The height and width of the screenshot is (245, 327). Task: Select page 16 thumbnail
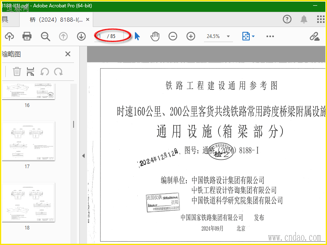click(x=29, y=91)
